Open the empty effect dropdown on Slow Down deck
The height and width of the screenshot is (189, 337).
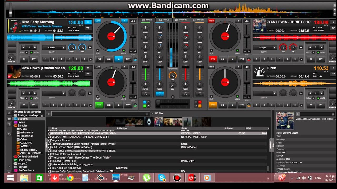(x=54, y=93)
